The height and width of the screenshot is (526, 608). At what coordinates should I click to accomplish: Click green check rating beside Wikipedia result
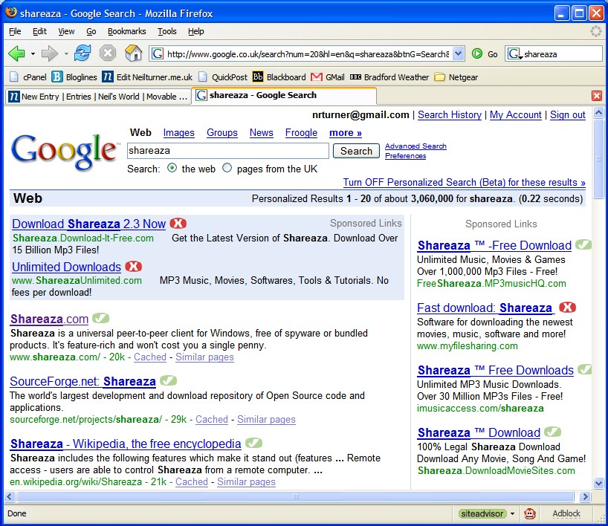pyautogui.click(x=254, y=443)
